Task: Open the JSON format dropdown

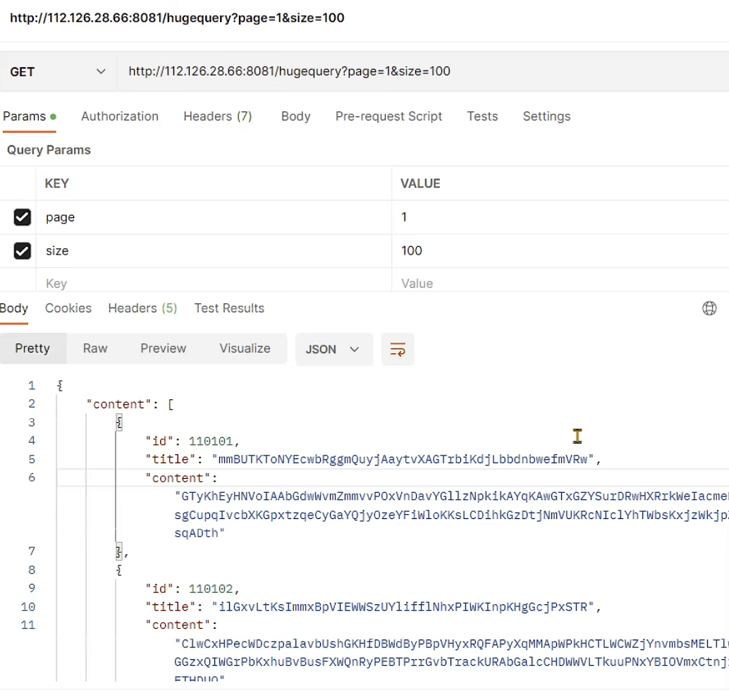Action: click(x=333, y=349)
